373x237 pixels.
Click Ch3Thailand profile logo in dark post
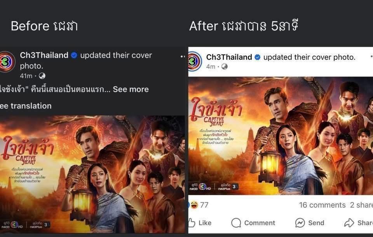point(7,61)
